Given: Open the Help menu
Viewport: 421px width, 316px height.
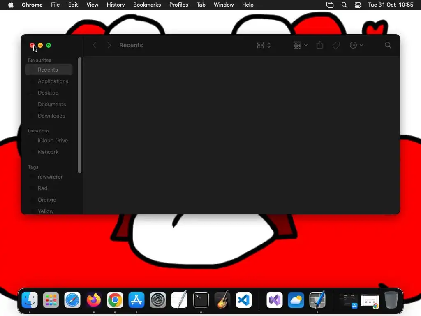Looking at the screenshot, I should (248, 5).
